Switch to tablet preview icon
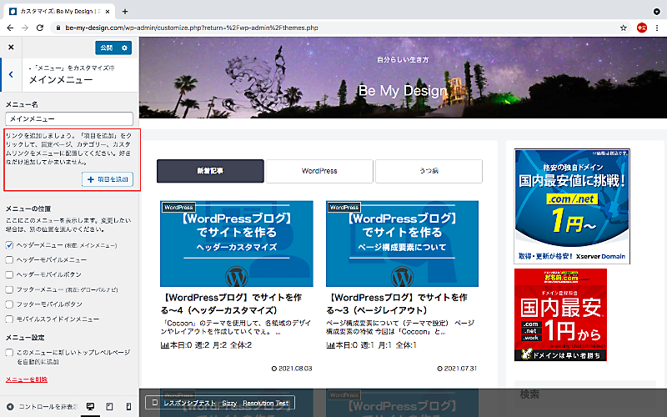The height and width of the screenshot is (417, 667). 108,406
